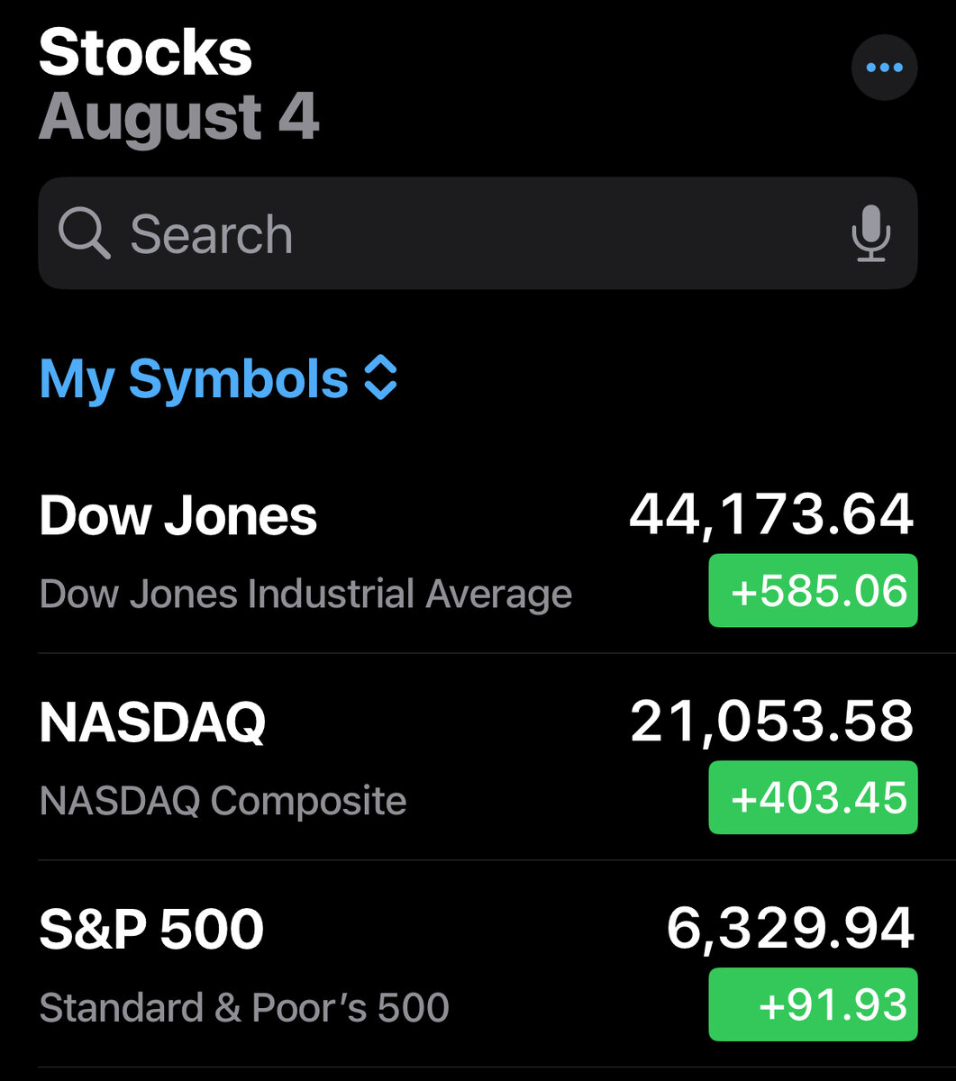
Task: Tap the S&P 500 price 6,329.94
Action: pos(790,929)
